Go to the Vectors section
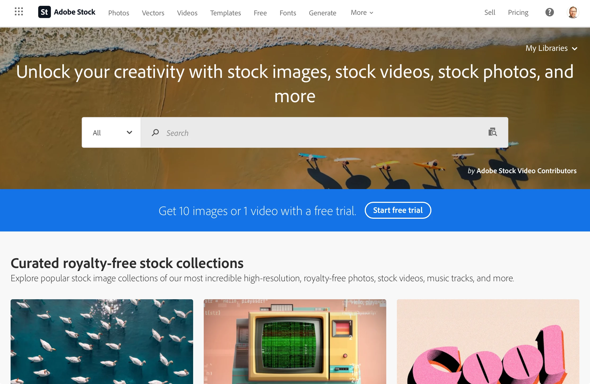 point(153,13)
